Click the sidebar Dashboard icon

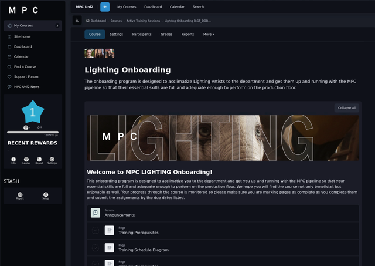coord(9,47)
